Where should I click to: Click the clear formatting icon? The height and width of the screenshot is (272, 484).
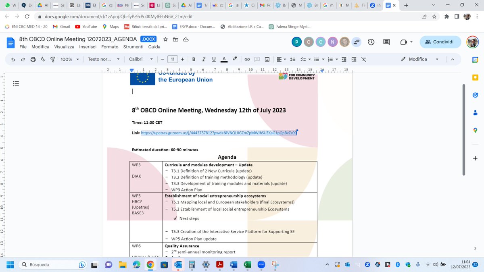[x=364, y=59]
